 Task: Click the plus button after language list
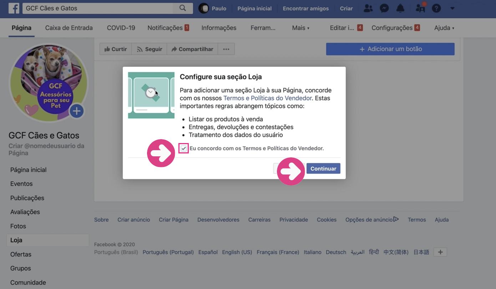(x=440, y=252)
